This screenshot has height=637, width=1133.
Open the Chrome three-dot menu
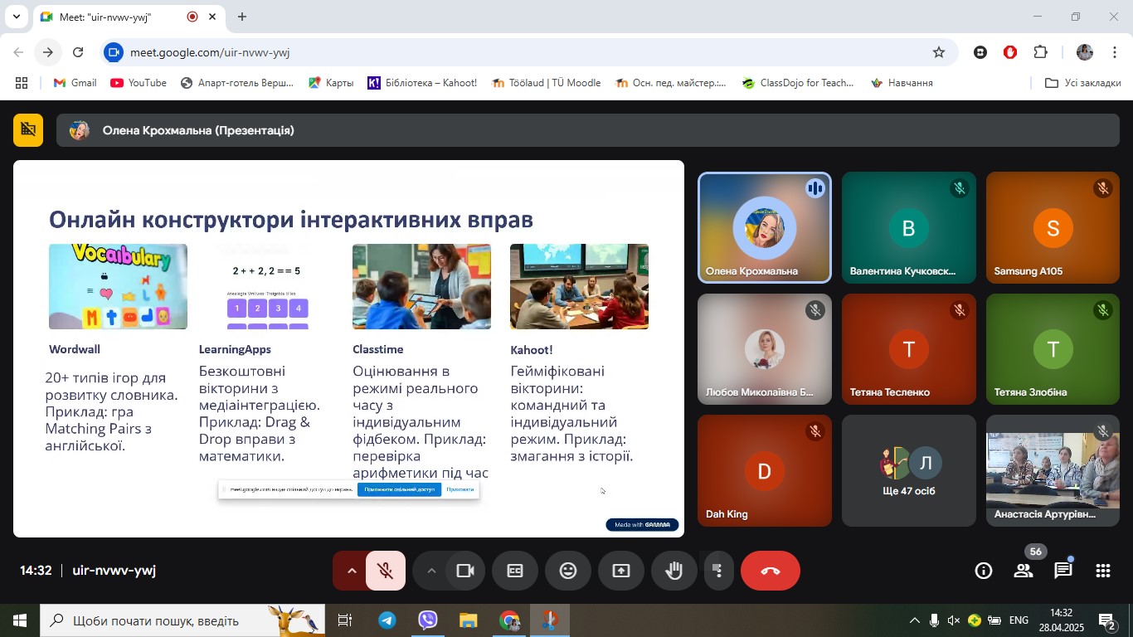(1115, 52)
